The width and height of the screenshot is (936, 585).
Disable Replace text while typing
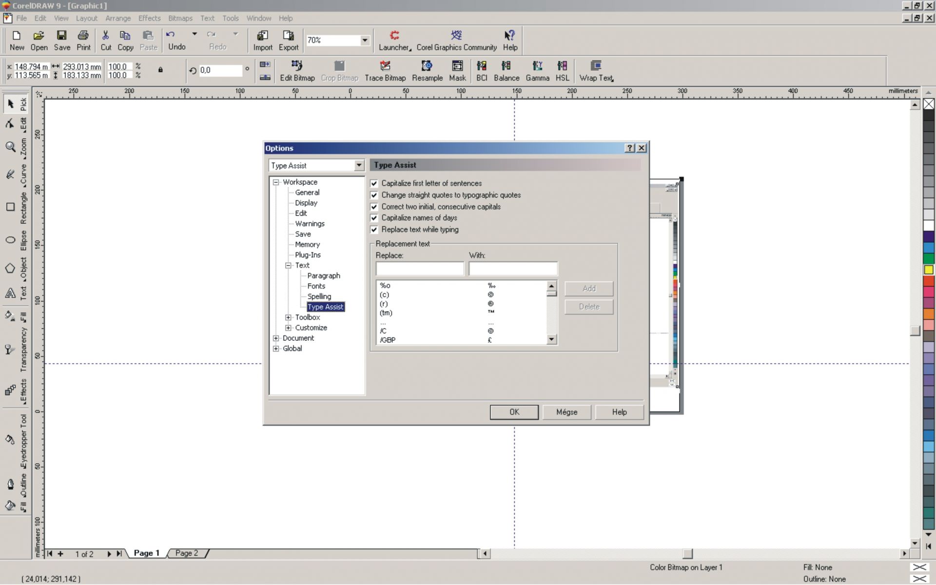tap(374, 230)
